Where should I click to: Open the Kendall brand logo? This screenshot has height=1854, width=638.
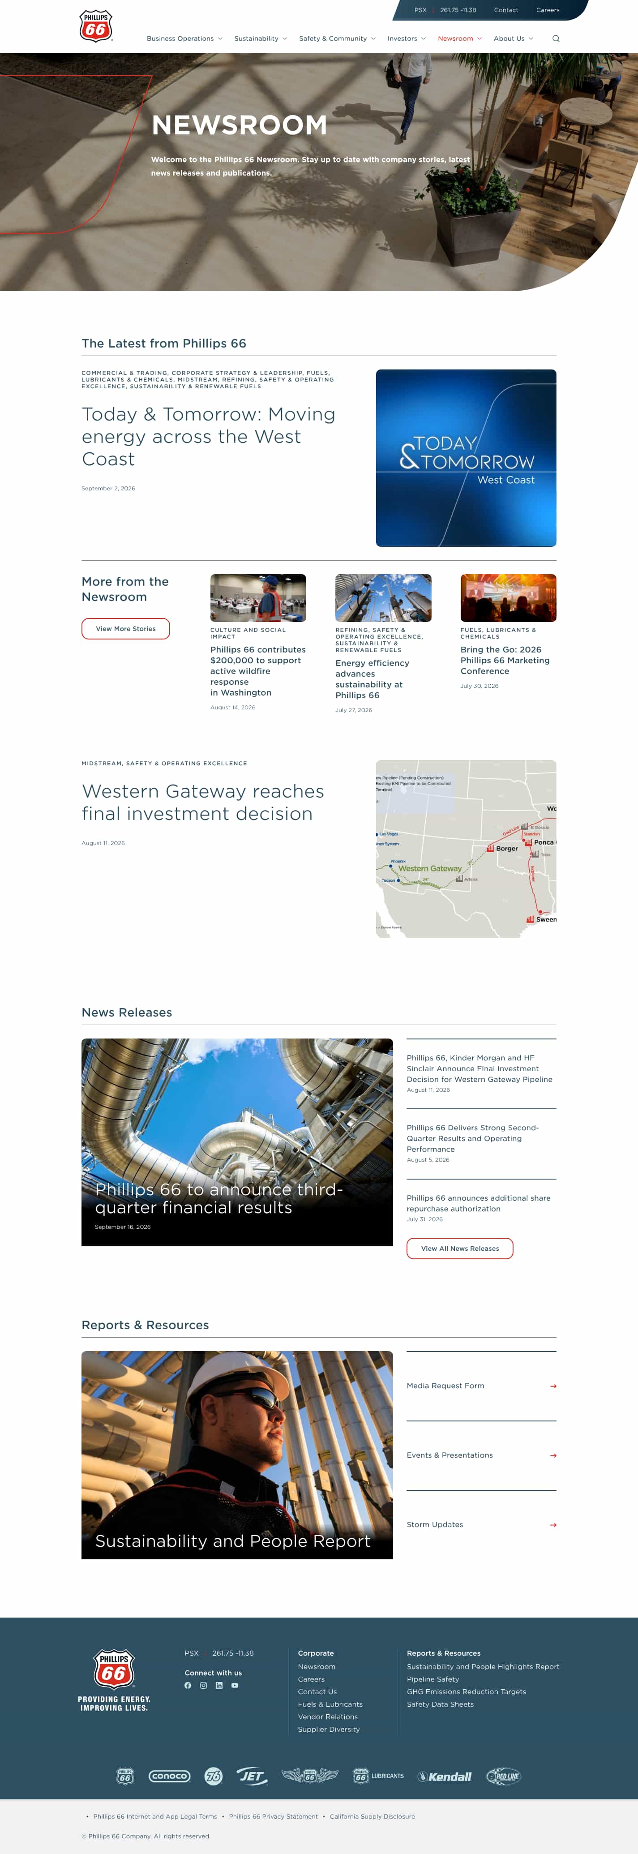click(445, 1776)
